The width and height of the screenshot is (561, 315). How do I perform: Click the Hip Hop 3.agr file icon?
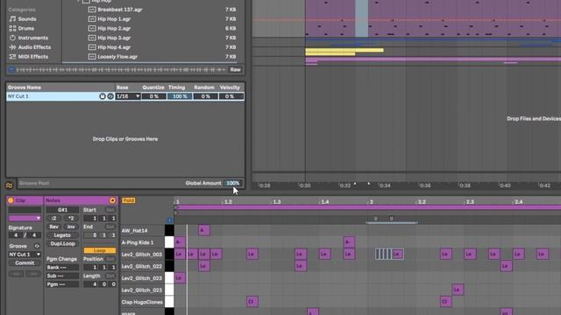click(92, 38)
